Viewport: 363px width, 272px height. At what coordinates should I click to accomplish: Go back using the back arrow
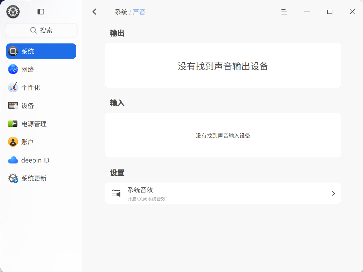click(94, 12)
